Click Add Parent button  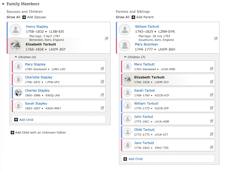(143, 17)
